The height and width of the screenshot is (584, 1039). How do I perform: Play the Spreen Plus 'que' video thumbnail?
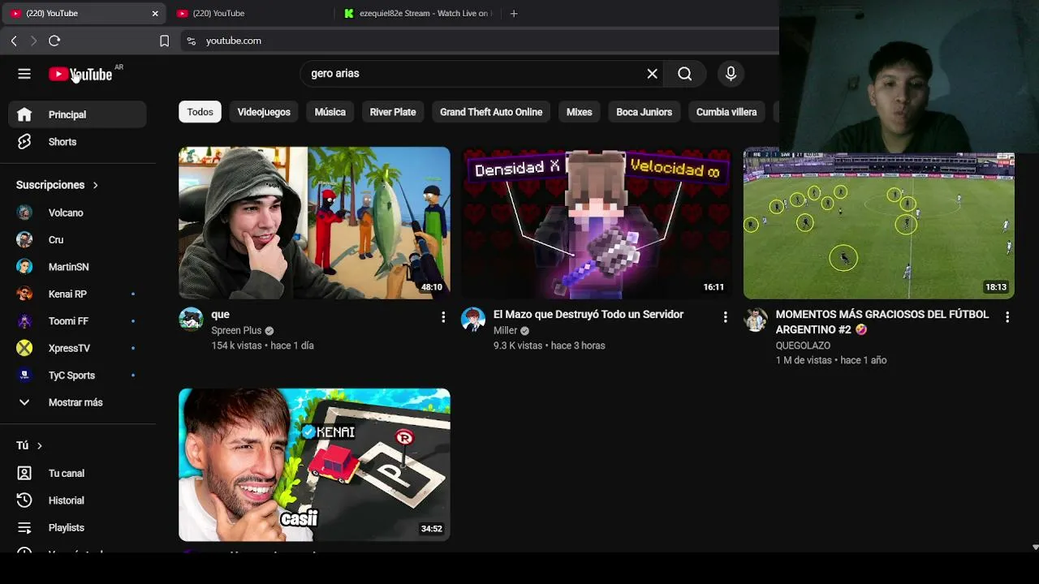coord(314,223)
